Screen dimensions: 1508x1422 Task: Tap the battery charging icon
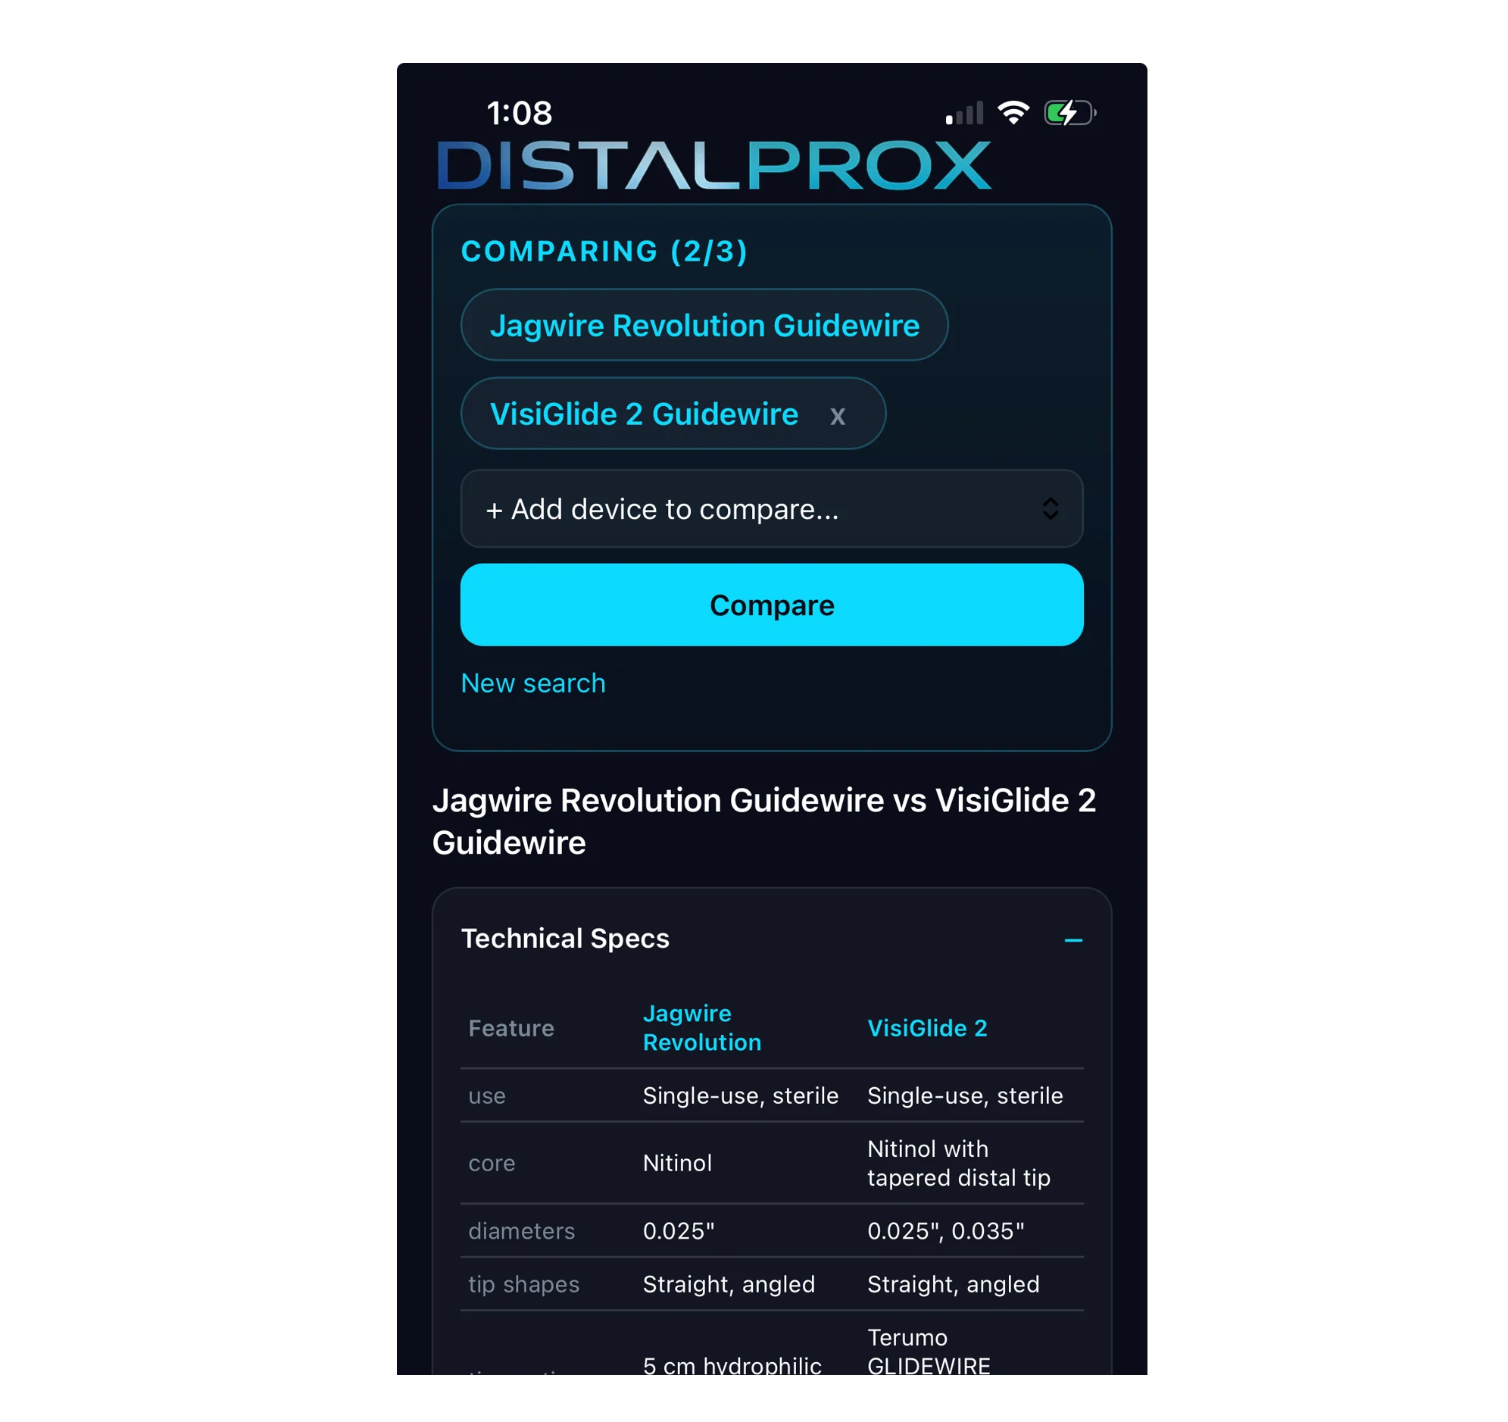(1069, 113)
